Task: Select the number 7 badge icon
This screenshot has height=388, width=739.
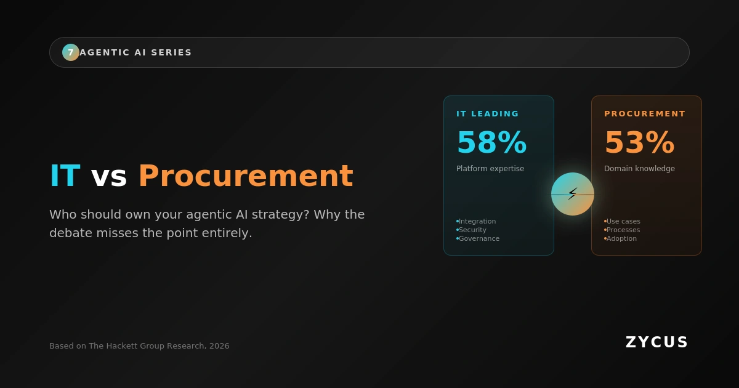Action: [x=71, y=52]
